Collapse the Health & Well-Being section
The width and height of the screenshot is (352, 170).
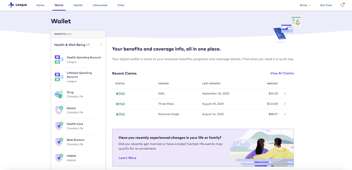[101, 45]
